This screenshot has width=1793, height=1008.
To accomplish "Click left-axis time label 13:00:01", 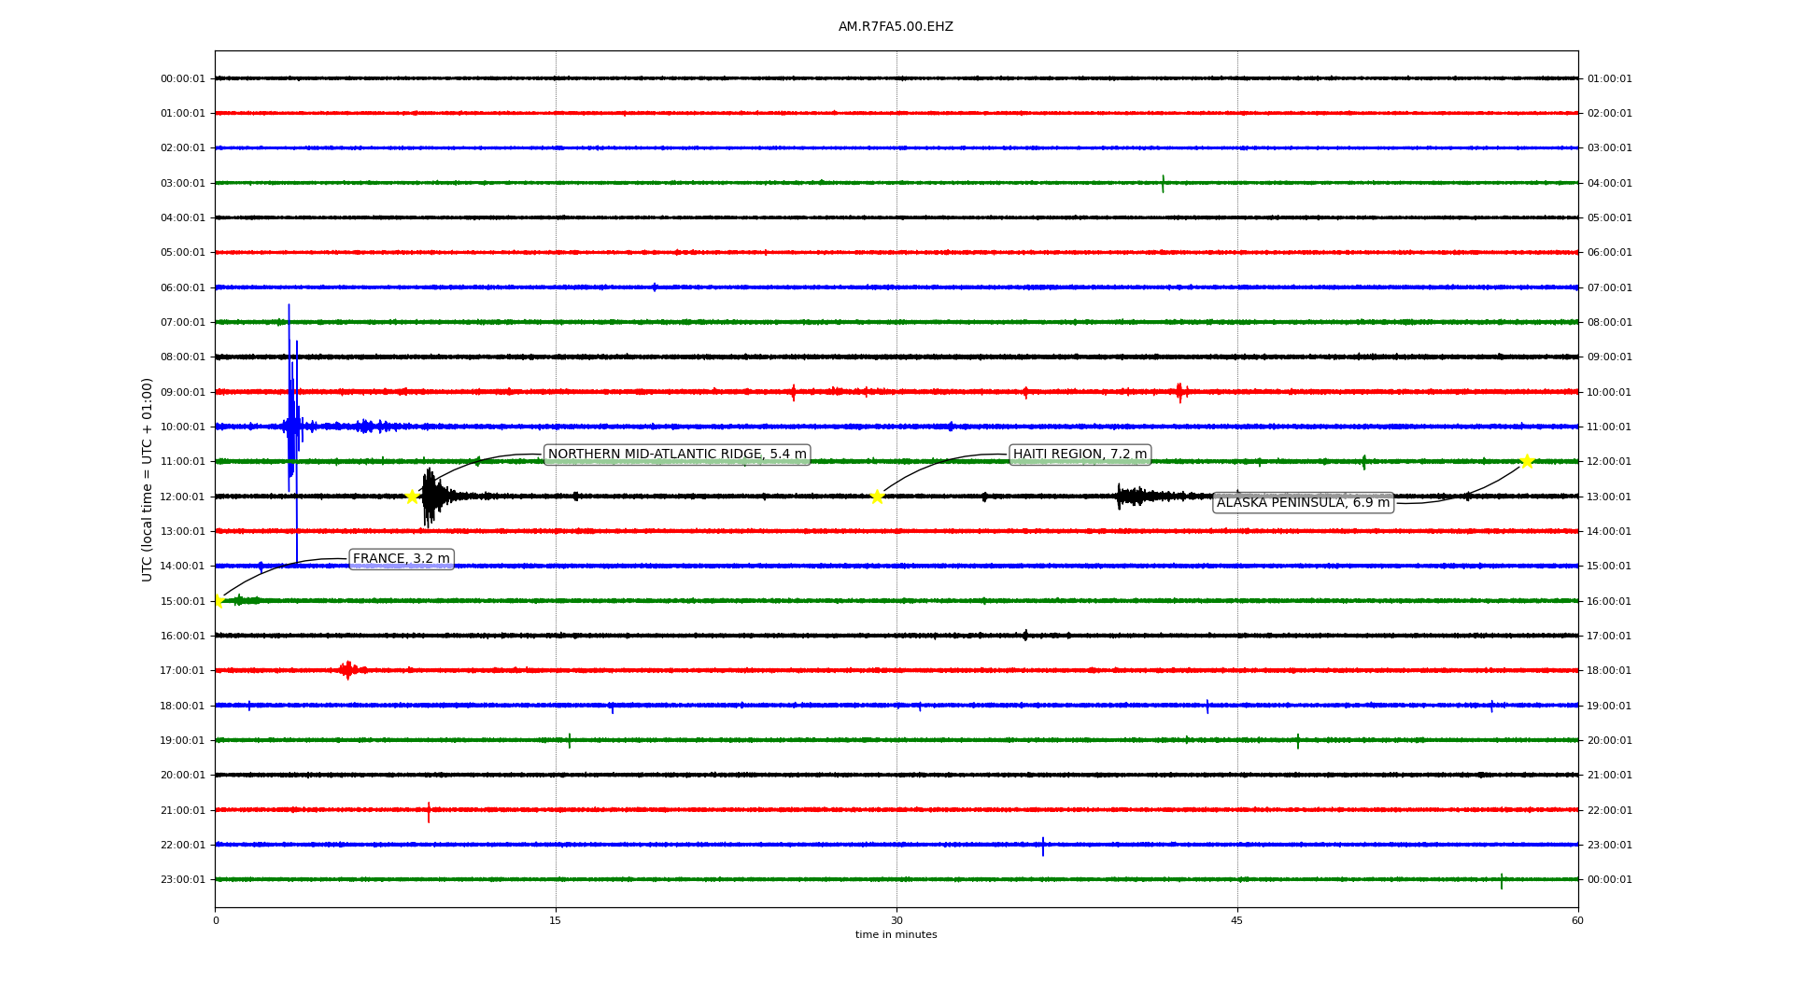I will (x=183, y=532).
